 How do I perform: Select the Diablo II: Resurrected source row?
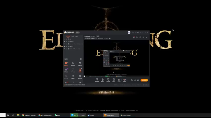pyautogui.click(x=73, y=49)
